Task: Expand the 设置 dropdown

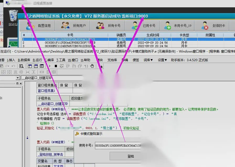Action: (162, 60)
